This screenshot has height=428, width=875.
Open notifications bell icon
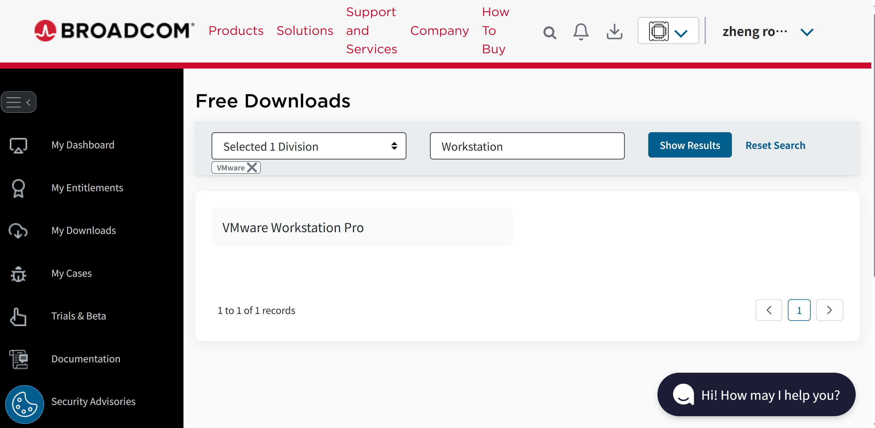[581, 32]
